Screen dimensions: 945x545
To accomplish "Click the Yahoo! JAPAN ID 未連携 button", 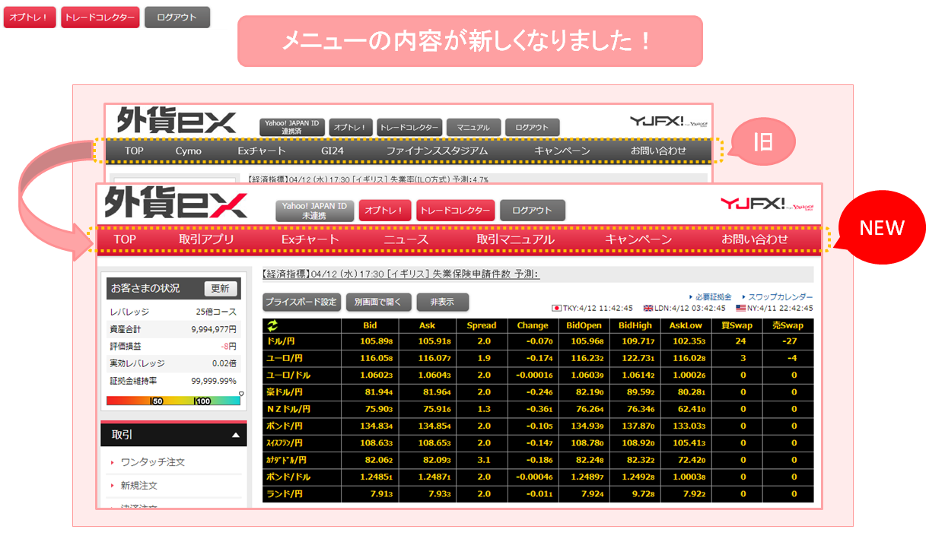I will (x=314, y=211).
